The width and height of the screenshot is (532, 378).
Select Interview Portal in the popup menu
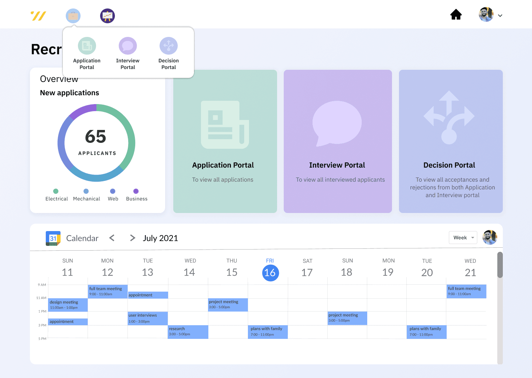(x=128, y=54)
